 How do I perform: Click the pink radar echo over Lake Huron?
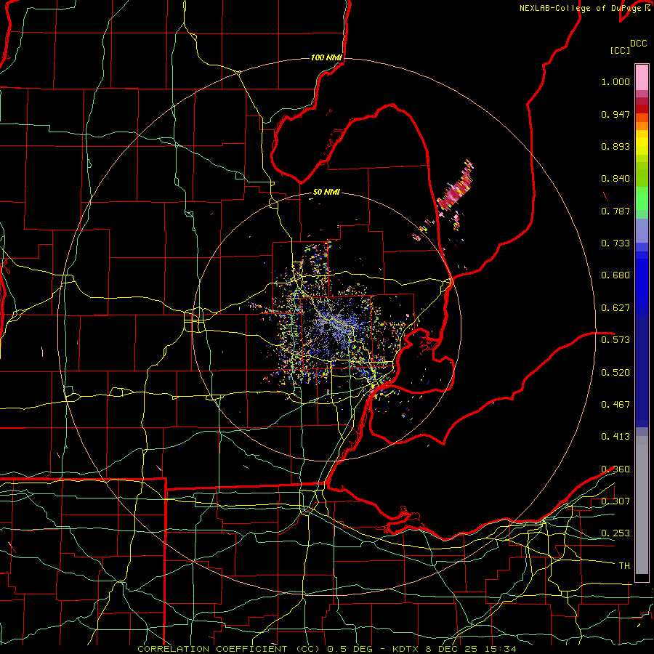point(455,192)
